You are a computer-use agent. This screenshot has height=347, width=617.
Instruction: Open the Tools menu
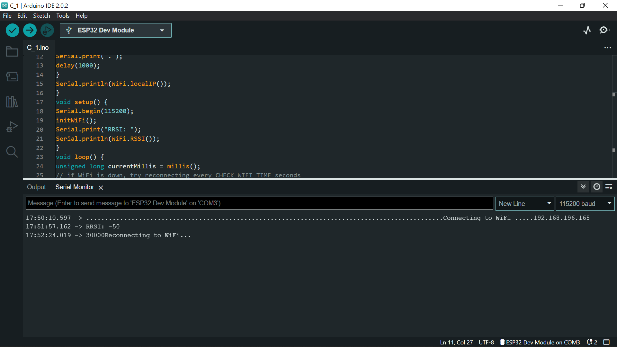pyautogui.click(x=63, y=15)
